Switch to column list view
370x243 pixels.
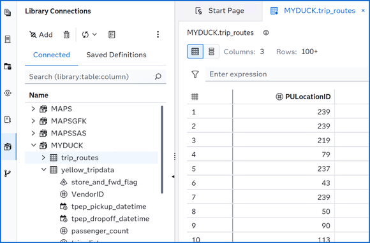211,52
